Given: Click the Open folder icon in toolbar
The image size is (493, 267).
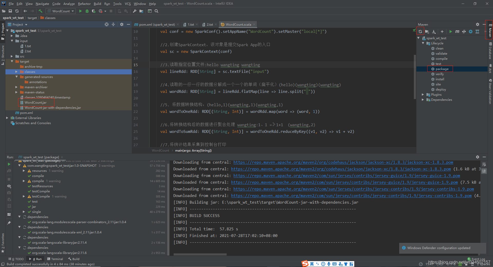Looking at the screenshot, I should tap(4, 11).
